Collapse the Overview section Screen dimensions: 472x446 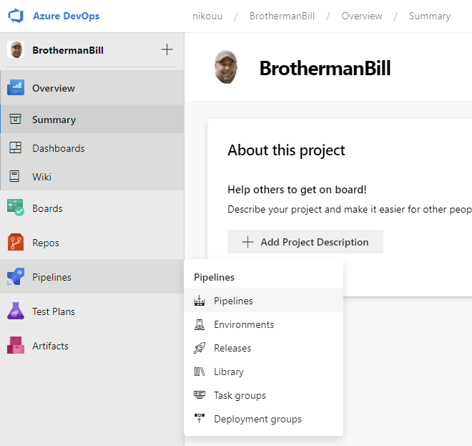92,88
